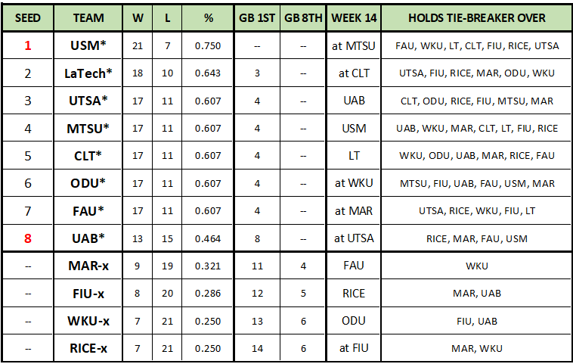
Task: Click the RICE-x team cell
Action: (x=89, y=348)
